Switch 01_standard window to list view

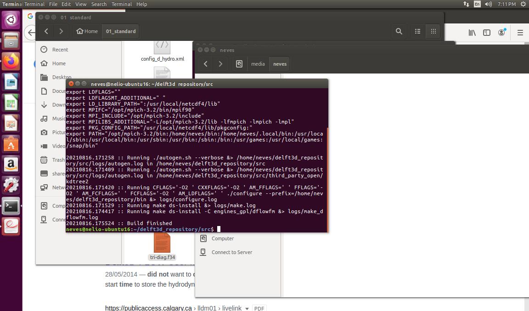417,31
